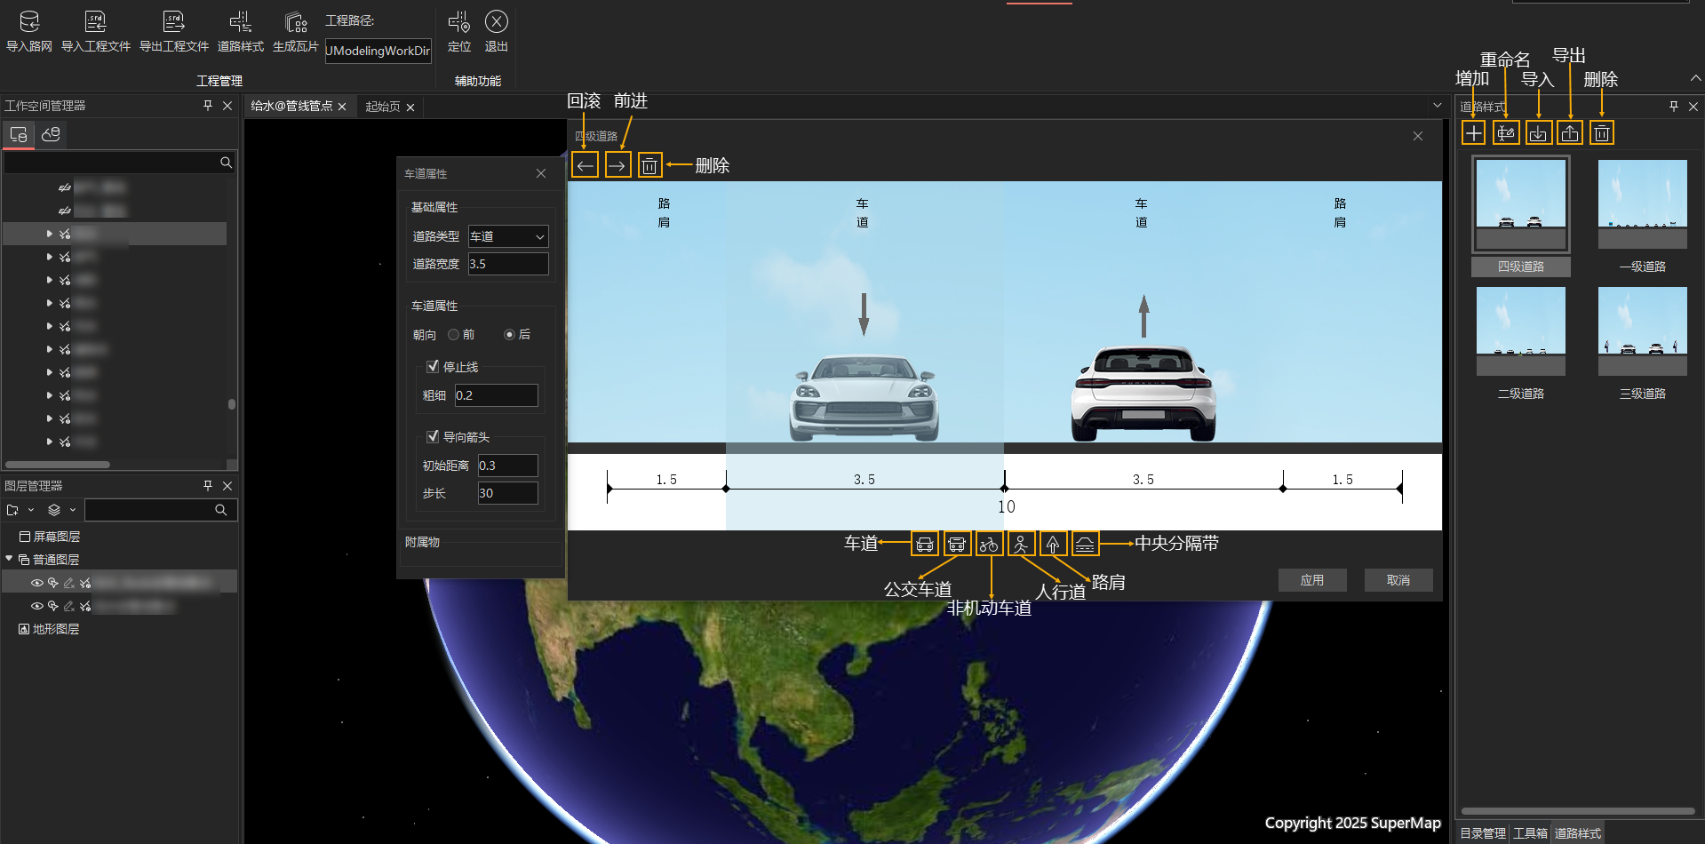Enable the 停止线 stop line checkbox
This screenshot has height=844, width=1705.
[x=433, y=366]
